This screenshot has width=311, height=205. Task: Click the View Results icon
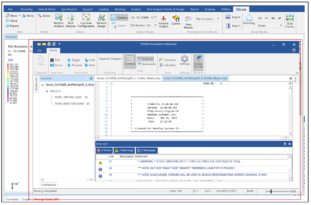[x=188, y=22]
